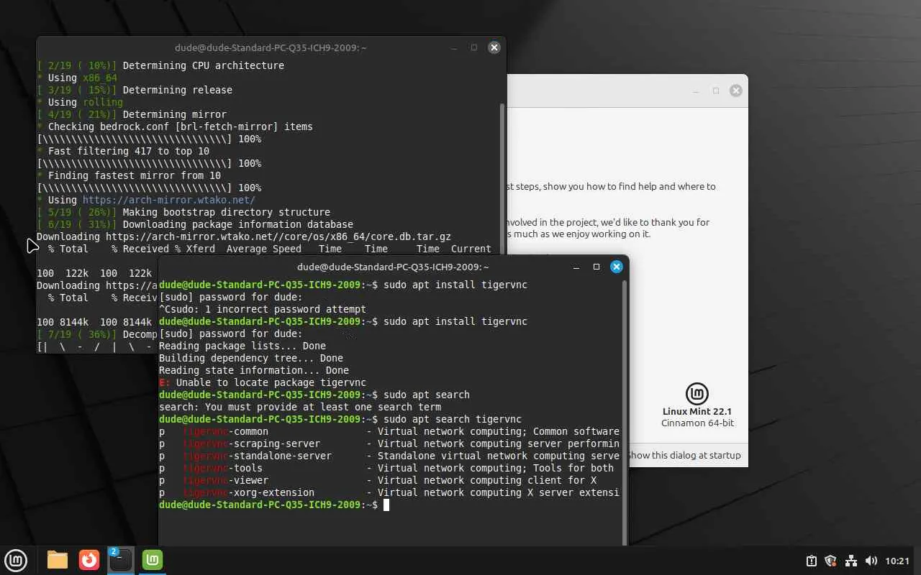Close the back terminal running bedrock install

click(x=494, y=47)
